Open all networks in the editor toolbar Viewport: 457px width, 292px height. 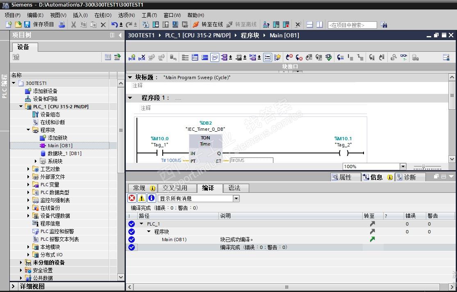[x=195, y=57]
